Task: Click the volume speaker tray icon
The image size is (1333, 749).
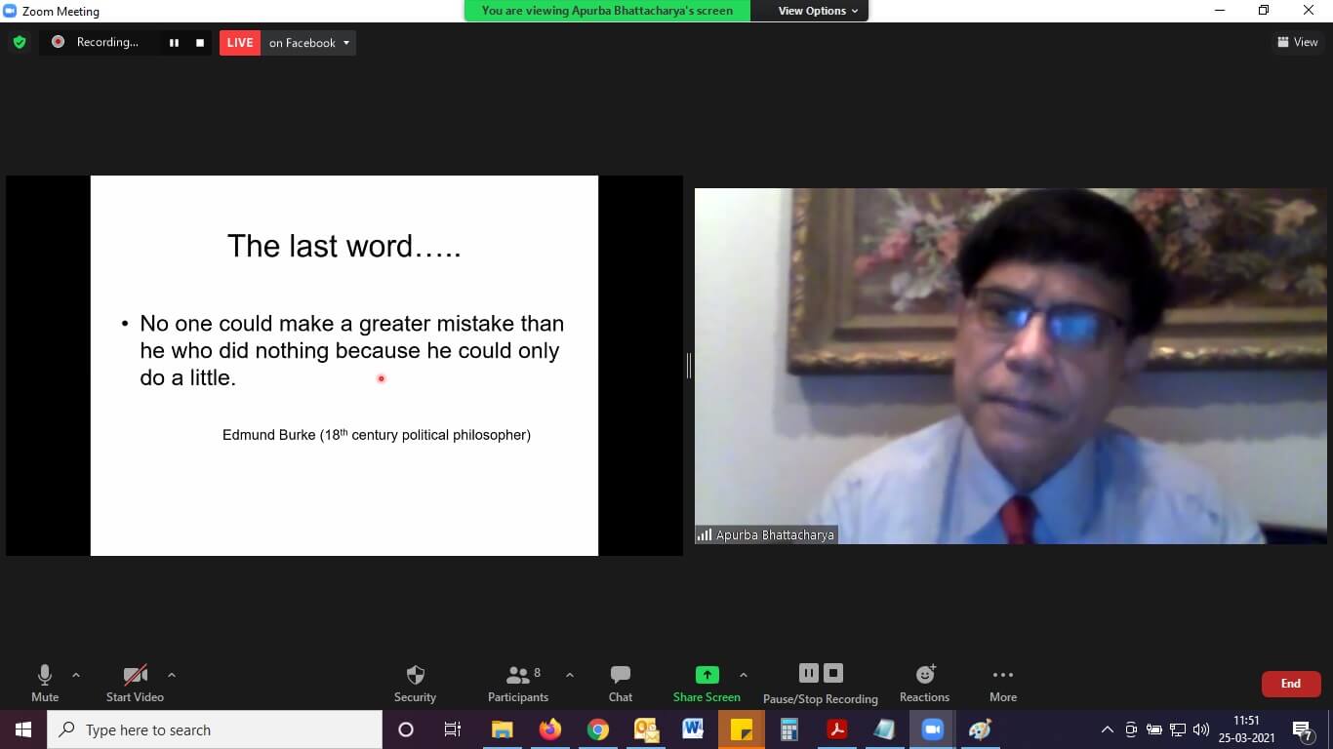Action: (1201, 729)
